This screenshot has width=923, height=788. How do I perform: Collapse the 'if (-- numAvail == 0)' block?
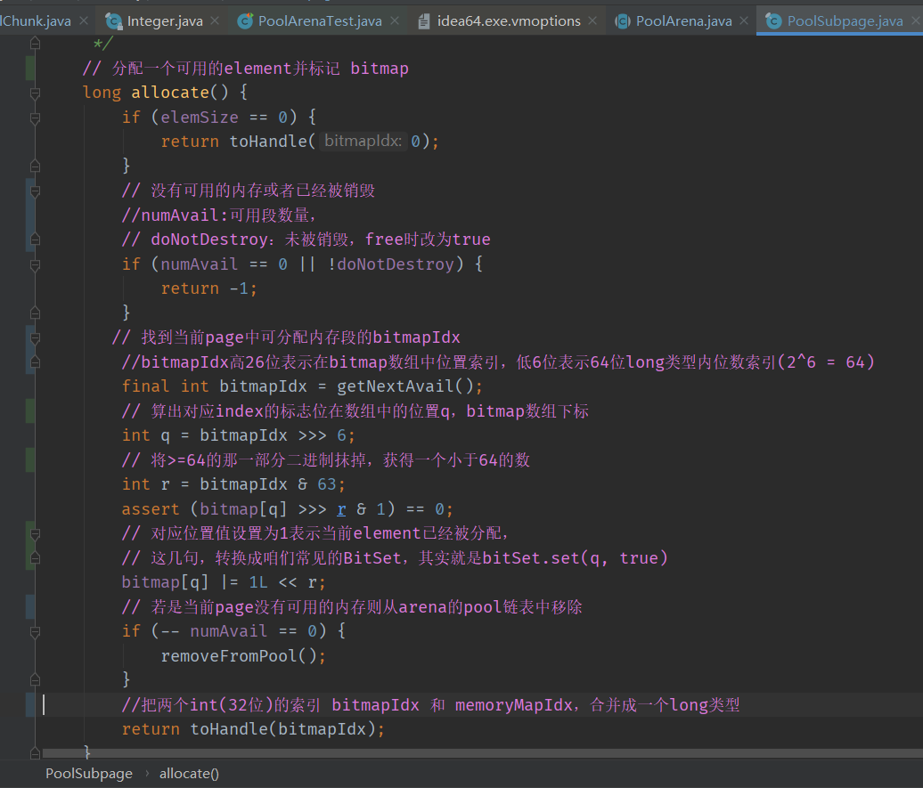tap(36, 632)
